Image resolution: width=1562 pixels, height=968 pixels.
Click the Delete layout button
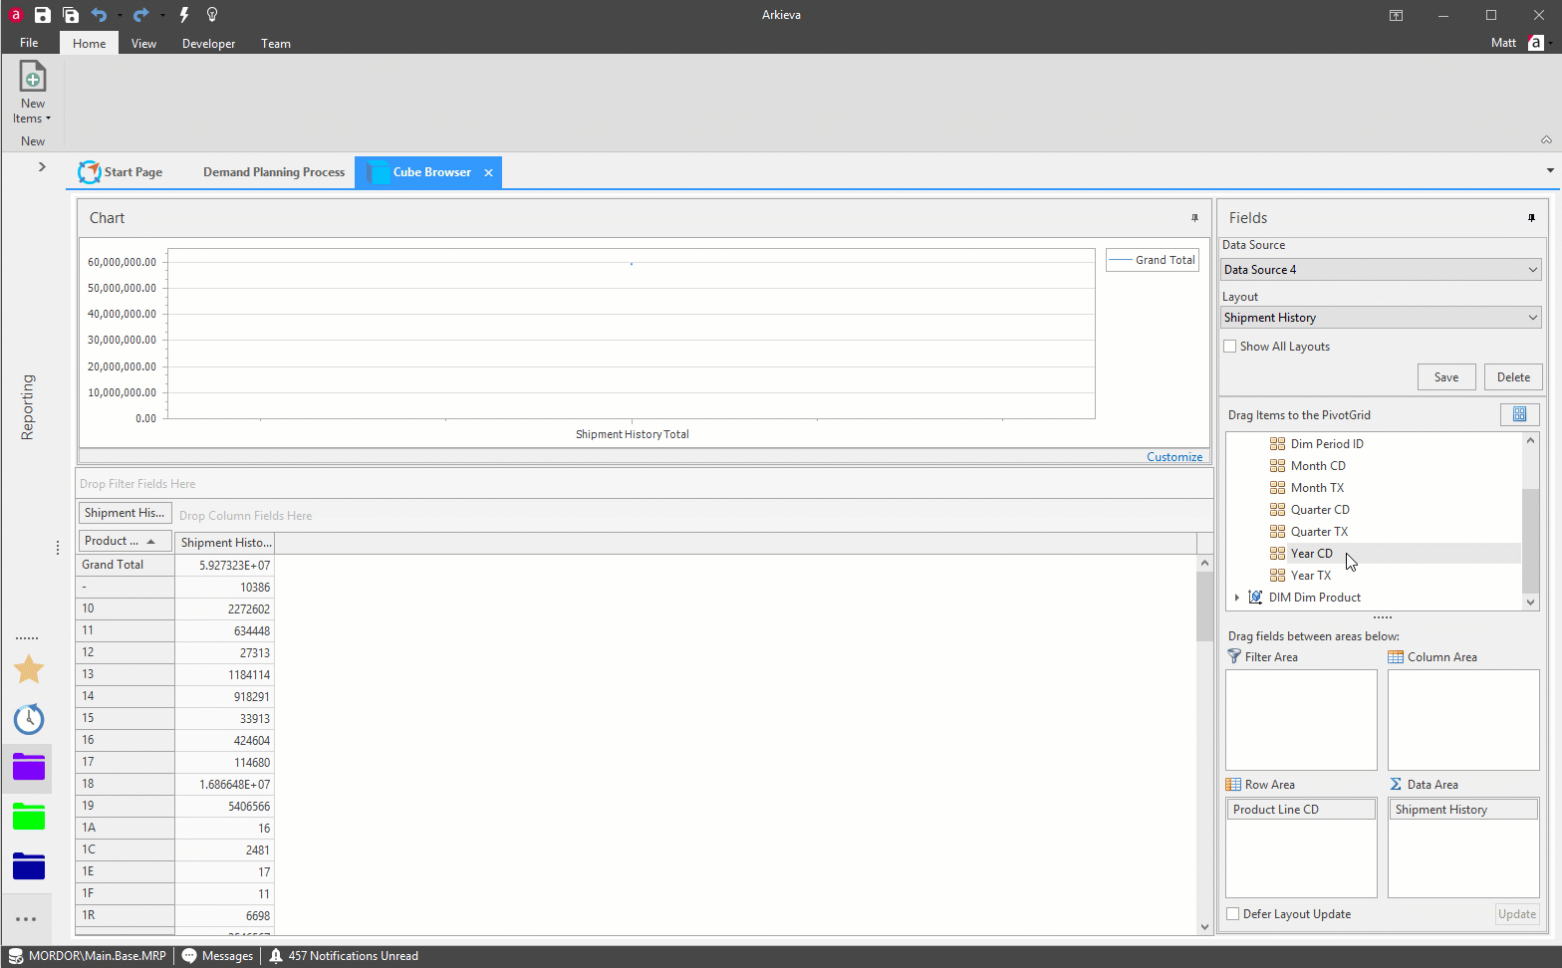point(1513,377)
